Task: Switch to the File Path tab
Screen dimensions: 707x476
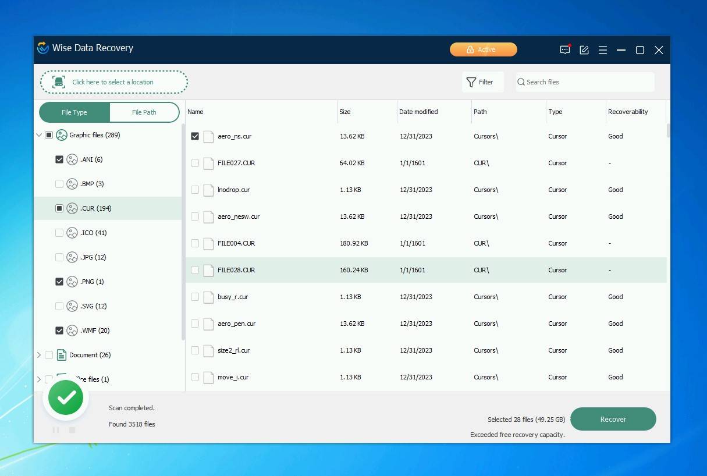Action: (x=144, y=112)
